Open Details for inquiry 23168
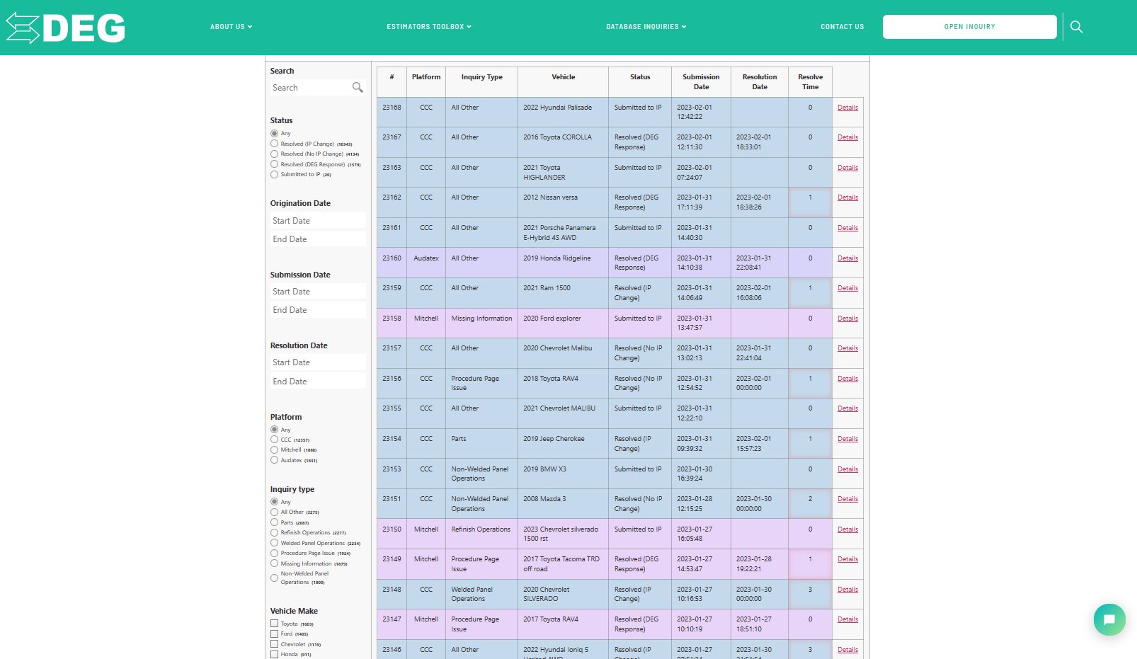This screenshot has width=1137, height=659. click(x=847, y=108)
